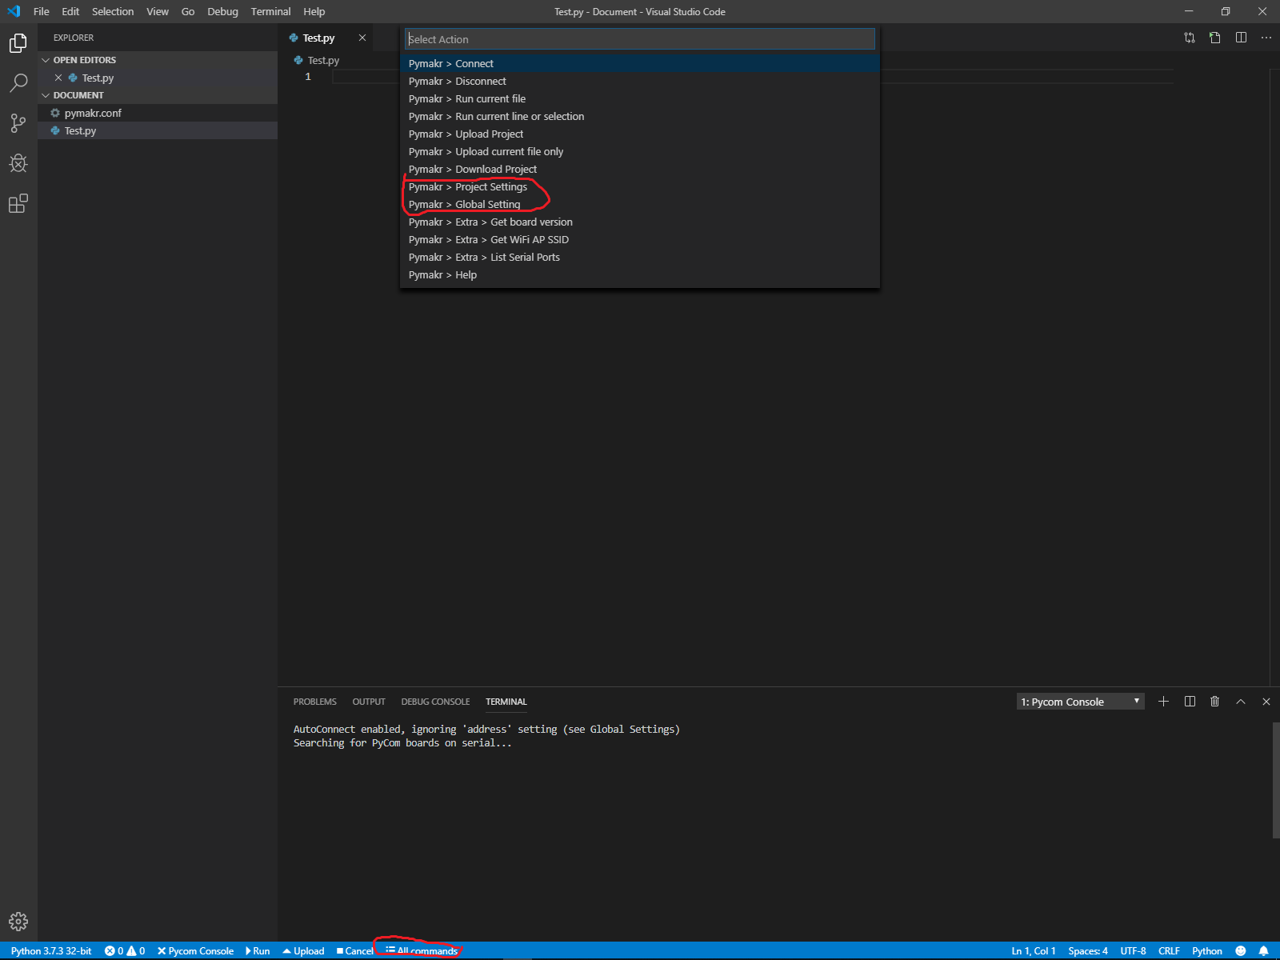Open the Source Control view
1280x960 pixels.
point(18,123)
